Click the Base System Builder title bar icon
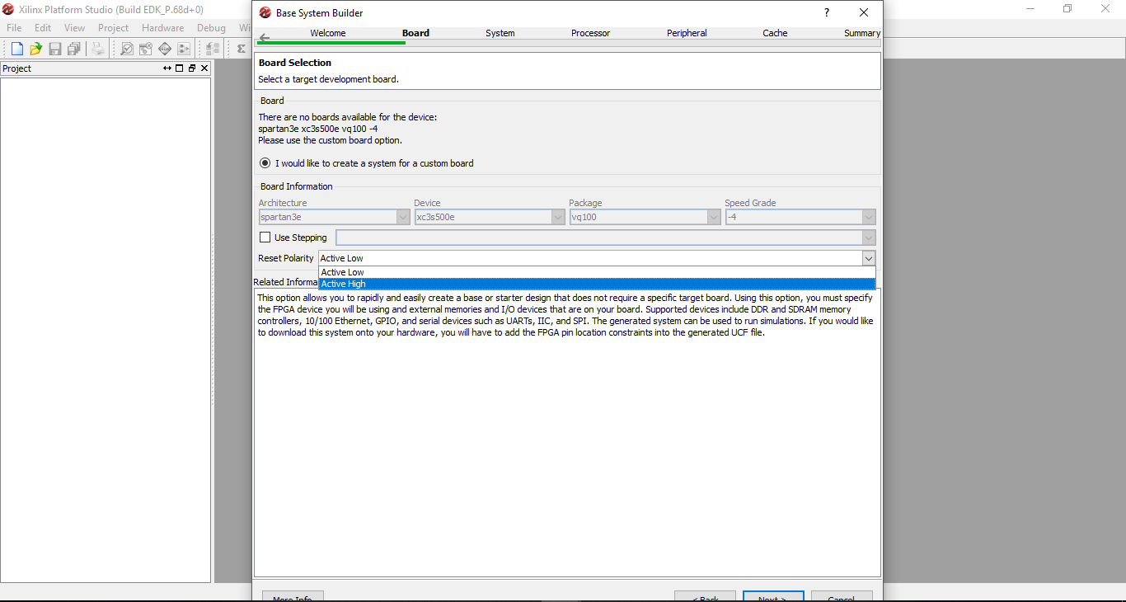Viewport: 1126px width, 602px height. [x=265, y=12]
